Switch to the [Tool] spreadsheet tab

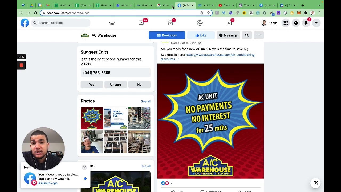point(83,5)
